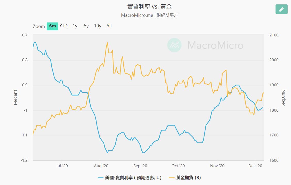Choose the 5y zoom range
This screenshot has height=185, width=291.
point(86,26)
